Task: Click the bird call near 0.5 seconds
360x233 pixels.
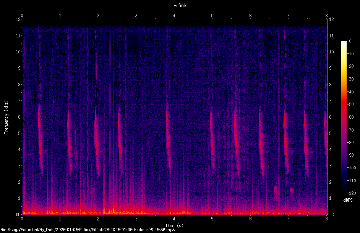Action: [x=41, y=139]
